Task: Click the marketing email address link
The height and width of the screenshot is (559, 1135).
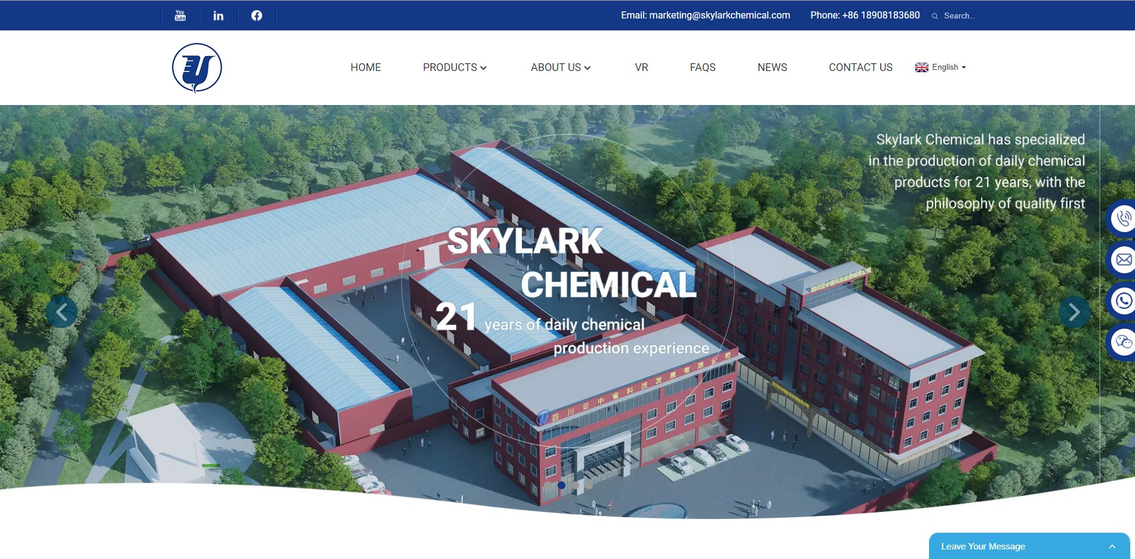Action: click(x=705, y=16)
